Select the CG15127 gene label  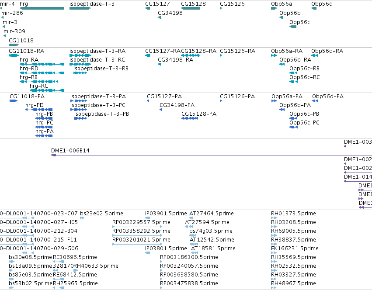157,4
